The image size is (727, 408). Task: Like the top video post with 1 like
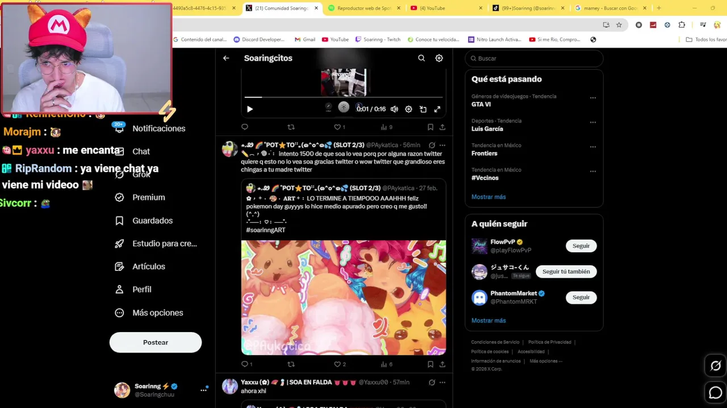pyautogui.click(x=340, y=127)
